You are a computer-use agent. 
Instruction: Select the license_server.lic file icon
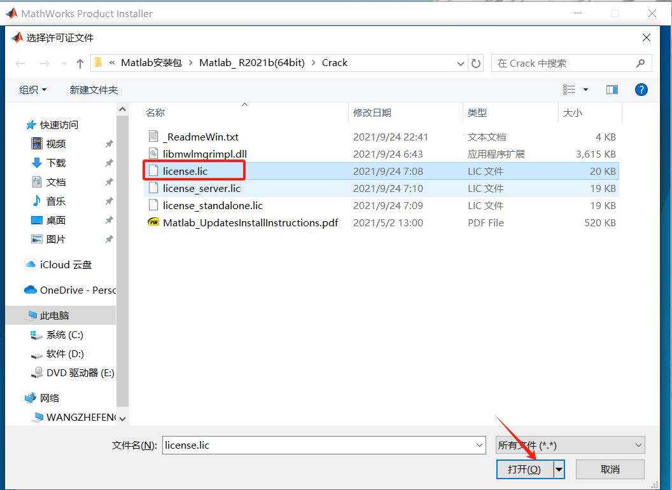coord(153,188)
